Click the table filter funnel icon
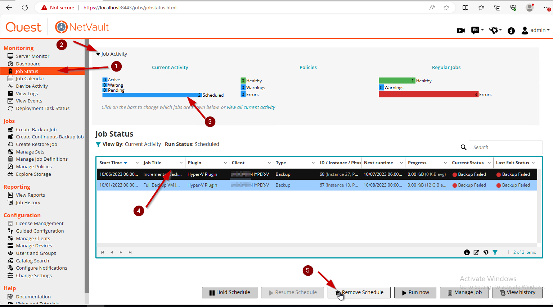 pyautogui.click(x=495, y=252)
